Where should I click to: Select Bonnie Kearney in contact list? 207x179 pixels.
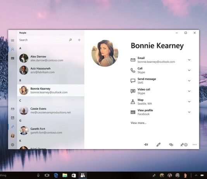click(51, 90)
